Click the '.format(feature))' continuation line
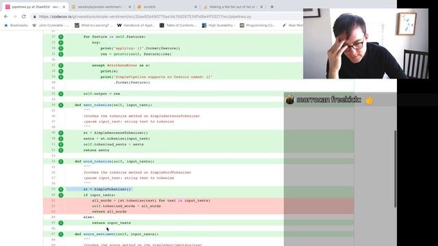The width and height of the screenshot is (438, 246). click(x=132, y=83)
